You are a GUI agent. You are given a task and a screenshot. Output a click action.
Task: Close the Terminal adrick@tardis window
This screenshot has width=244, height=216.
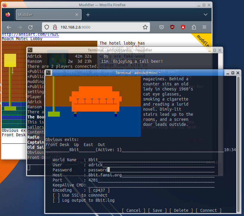coord(220,50)
